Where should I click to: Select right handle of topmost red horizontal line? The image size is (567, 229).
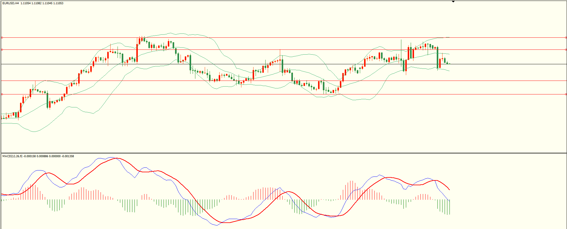click(x=566, y=38)
